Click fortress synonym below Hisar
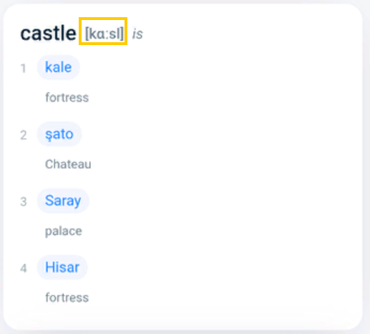Viewport: 370px width, 334px height. click(x=67, y=298)
